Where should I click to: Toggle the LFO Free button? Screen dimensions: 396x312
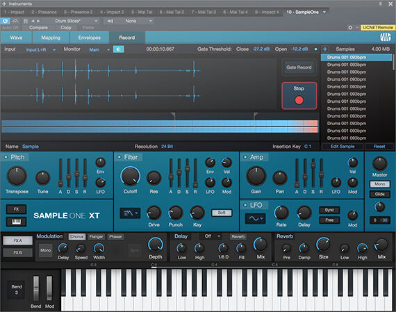(329, 220)
